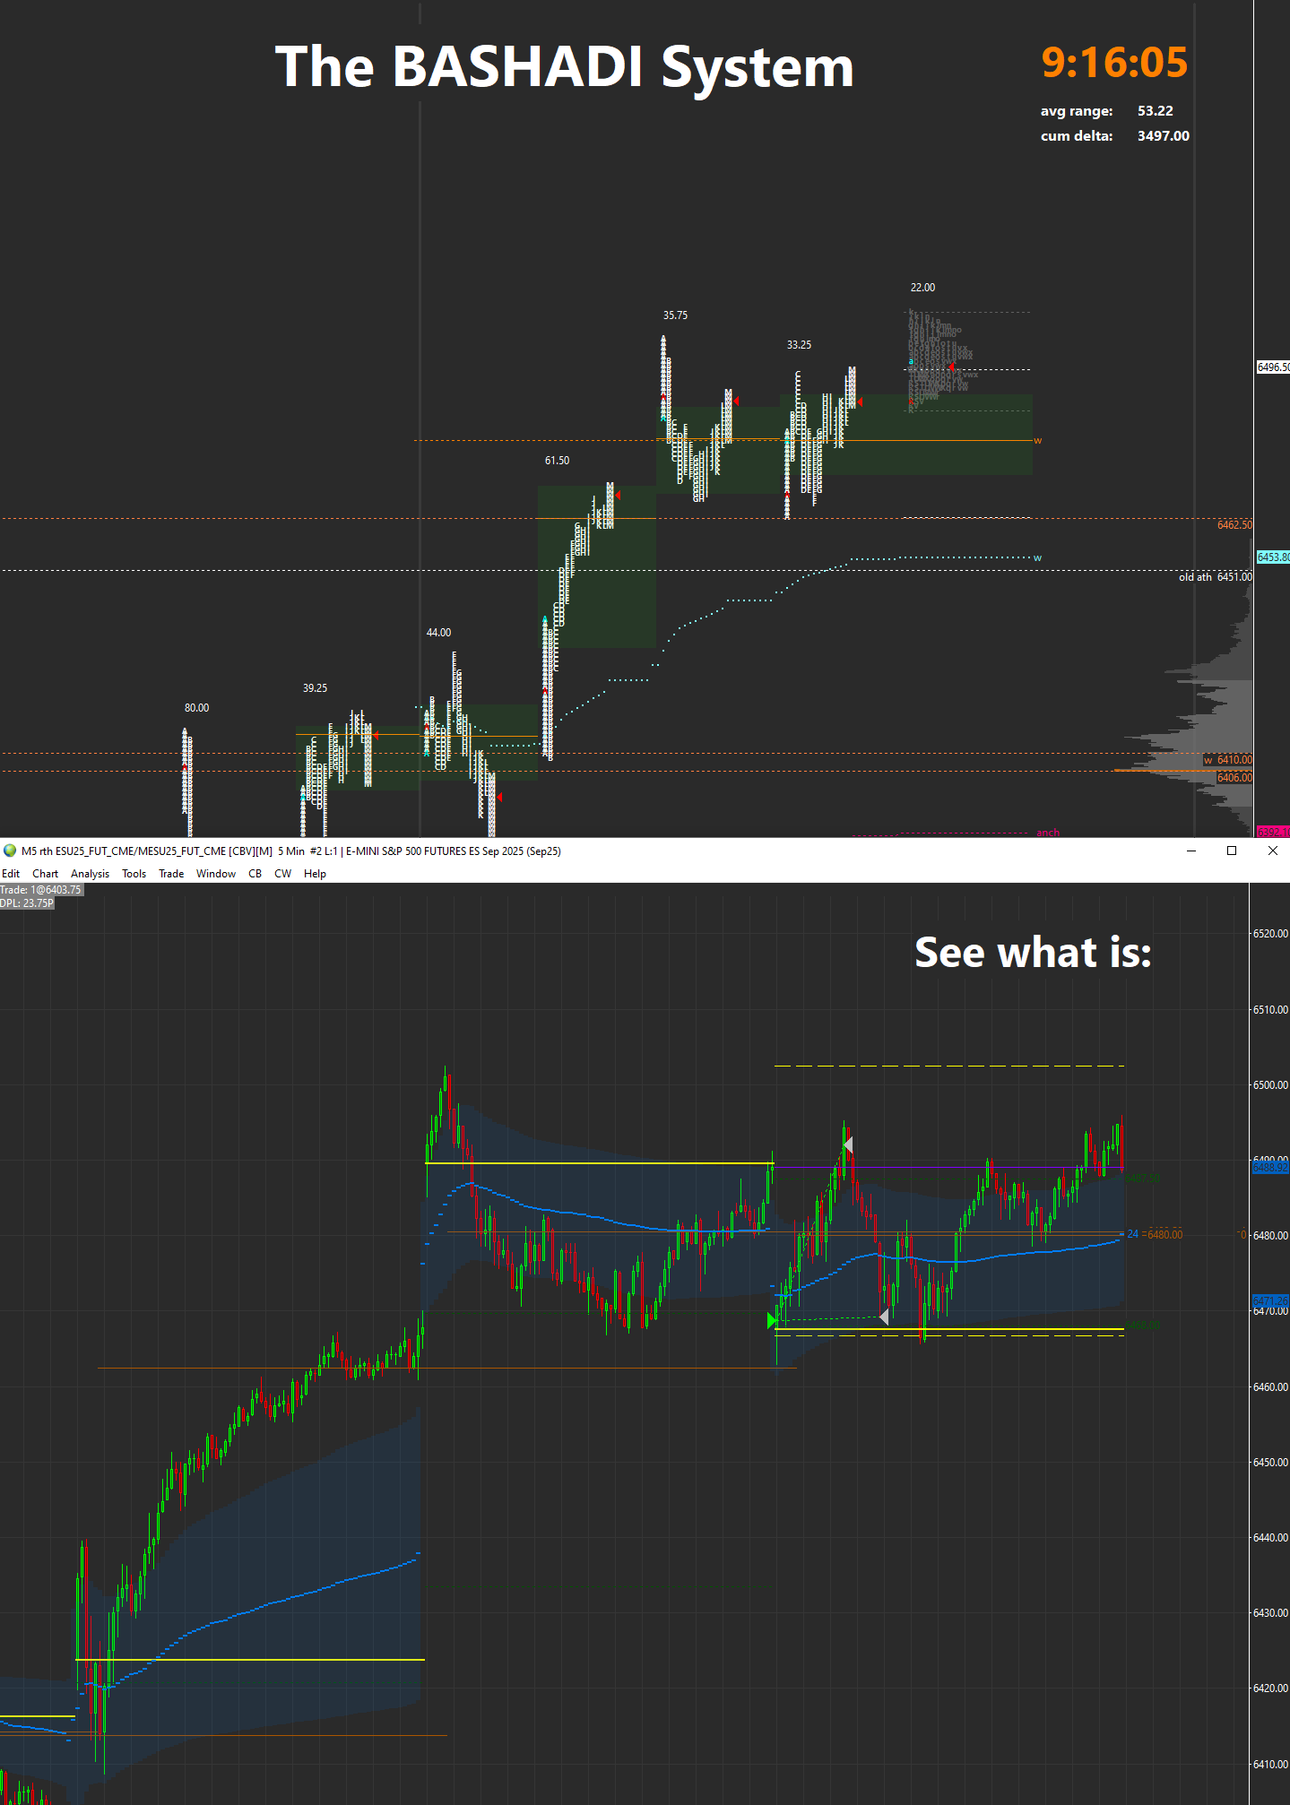Click the orange 9:16:05 clock
The height and width of the screenshot is (1805, 1290).
[x=1114, y=63]
